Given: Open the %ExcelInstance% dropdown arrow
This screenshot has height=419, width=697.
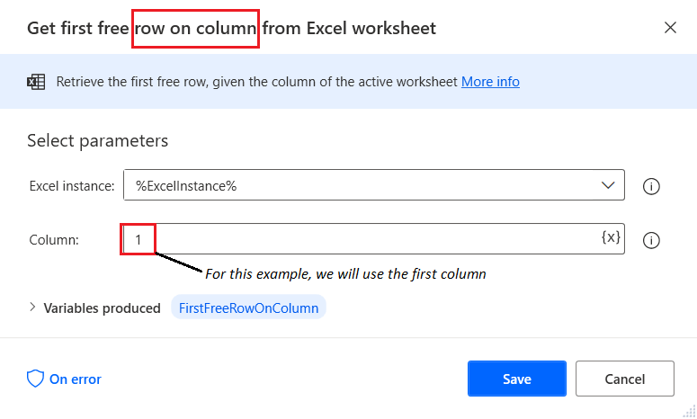Looking at the screenshot, I should pyautogui.click(x=608, y=185).
